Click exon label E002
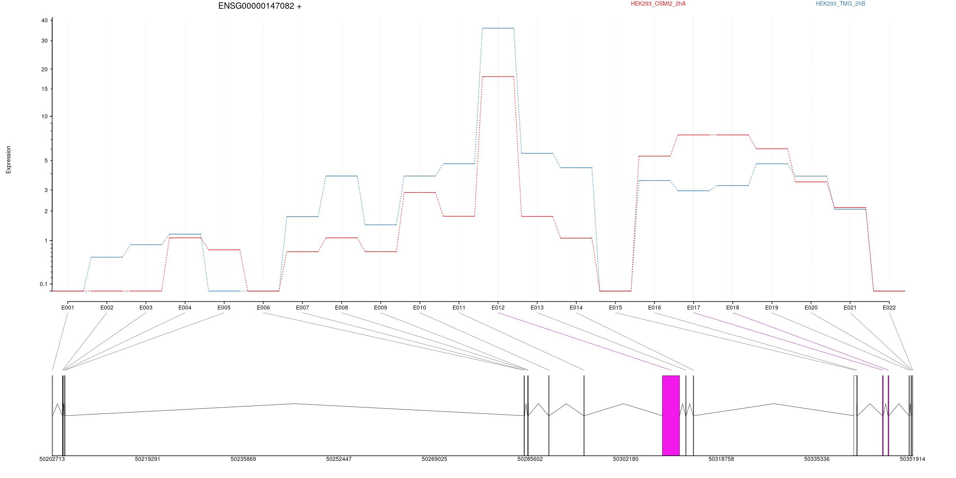The height and width of the screenshot is (478, 956). click(107, 308)
